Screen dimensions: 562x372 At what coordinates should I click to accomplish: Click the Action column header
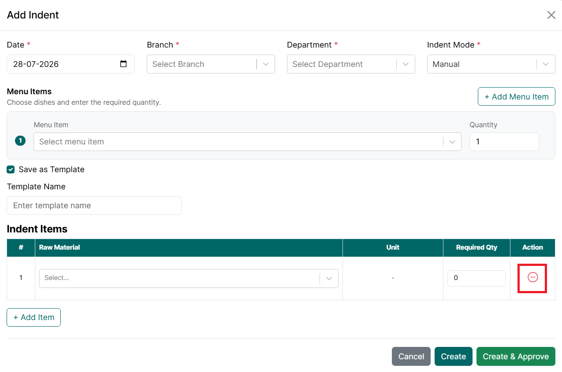[x=532, y=247]
